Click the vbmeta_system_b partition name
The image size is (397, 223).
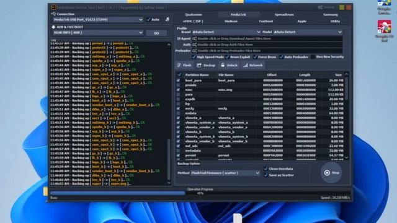click(x=200, y=136)
